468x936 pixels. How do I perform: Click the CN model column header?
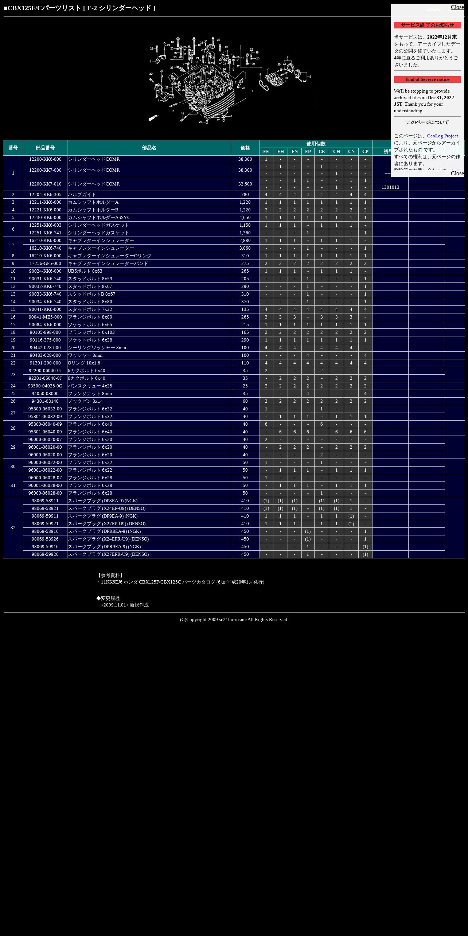tap(351, 152)
